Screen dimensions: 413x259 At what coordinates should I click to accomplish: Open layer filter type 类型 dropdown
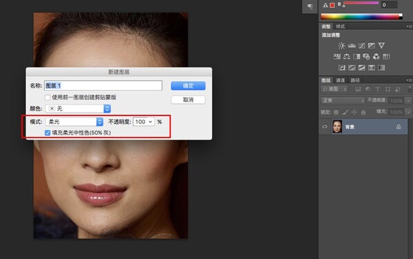[335, 89]
